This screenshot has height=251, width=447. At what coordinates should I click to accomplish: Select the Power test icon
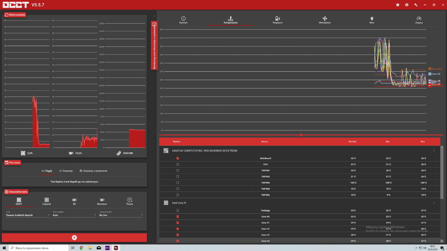(x=130, y=201)
